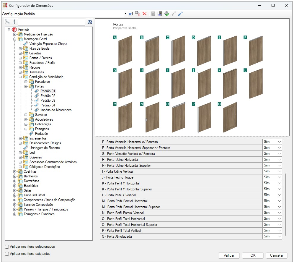Expand the Dobradiças tree node

(x=26, y=124)
